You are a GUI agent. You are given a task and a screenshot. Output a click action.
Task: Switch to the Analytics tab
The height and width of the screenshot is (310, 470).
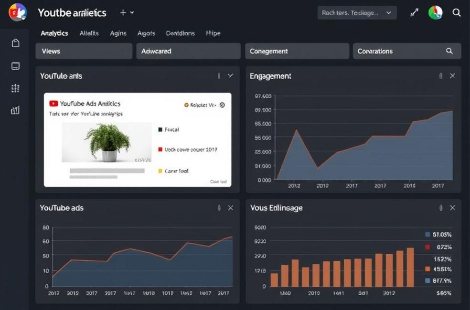(54, 33)
